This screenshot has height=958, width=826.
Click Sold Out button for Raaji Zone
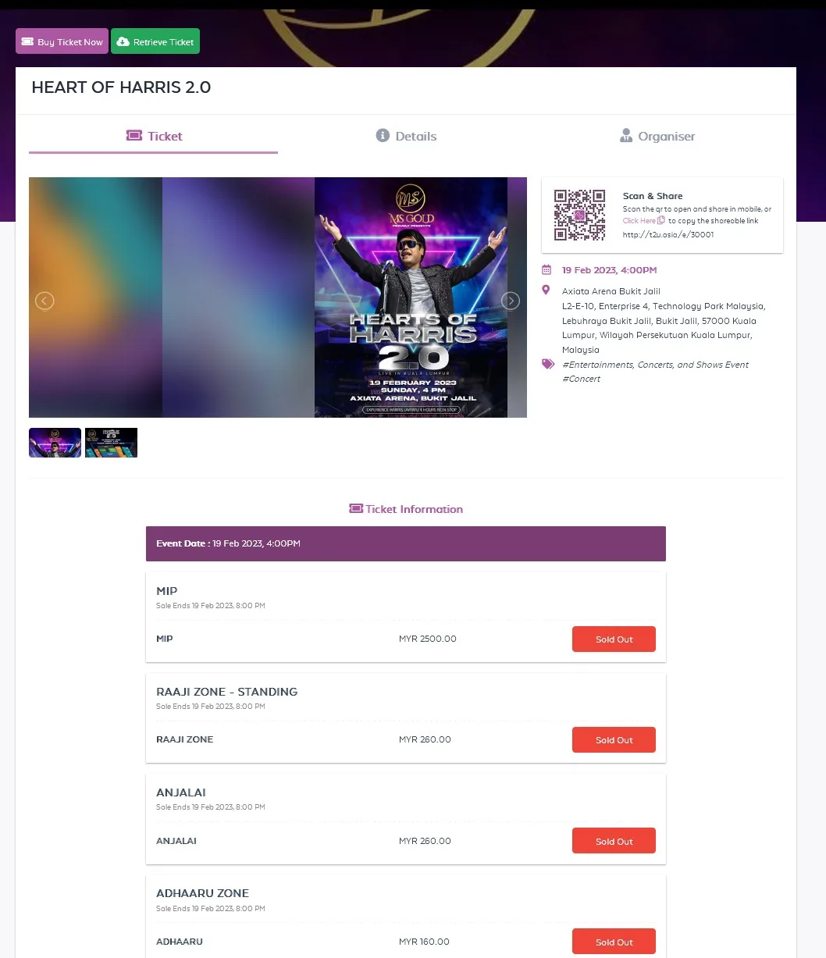coord(614,739)
